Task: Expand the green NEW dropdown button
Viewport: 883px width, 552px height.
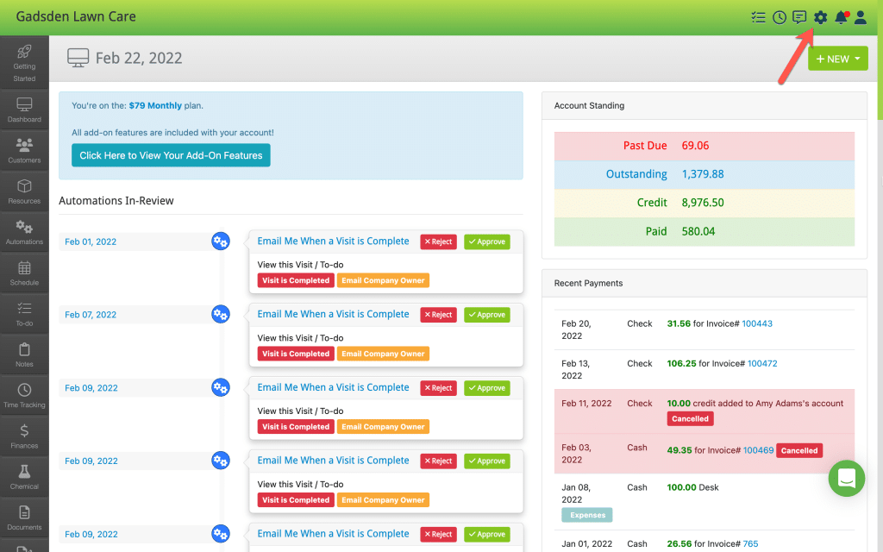Action: point(837,59)
